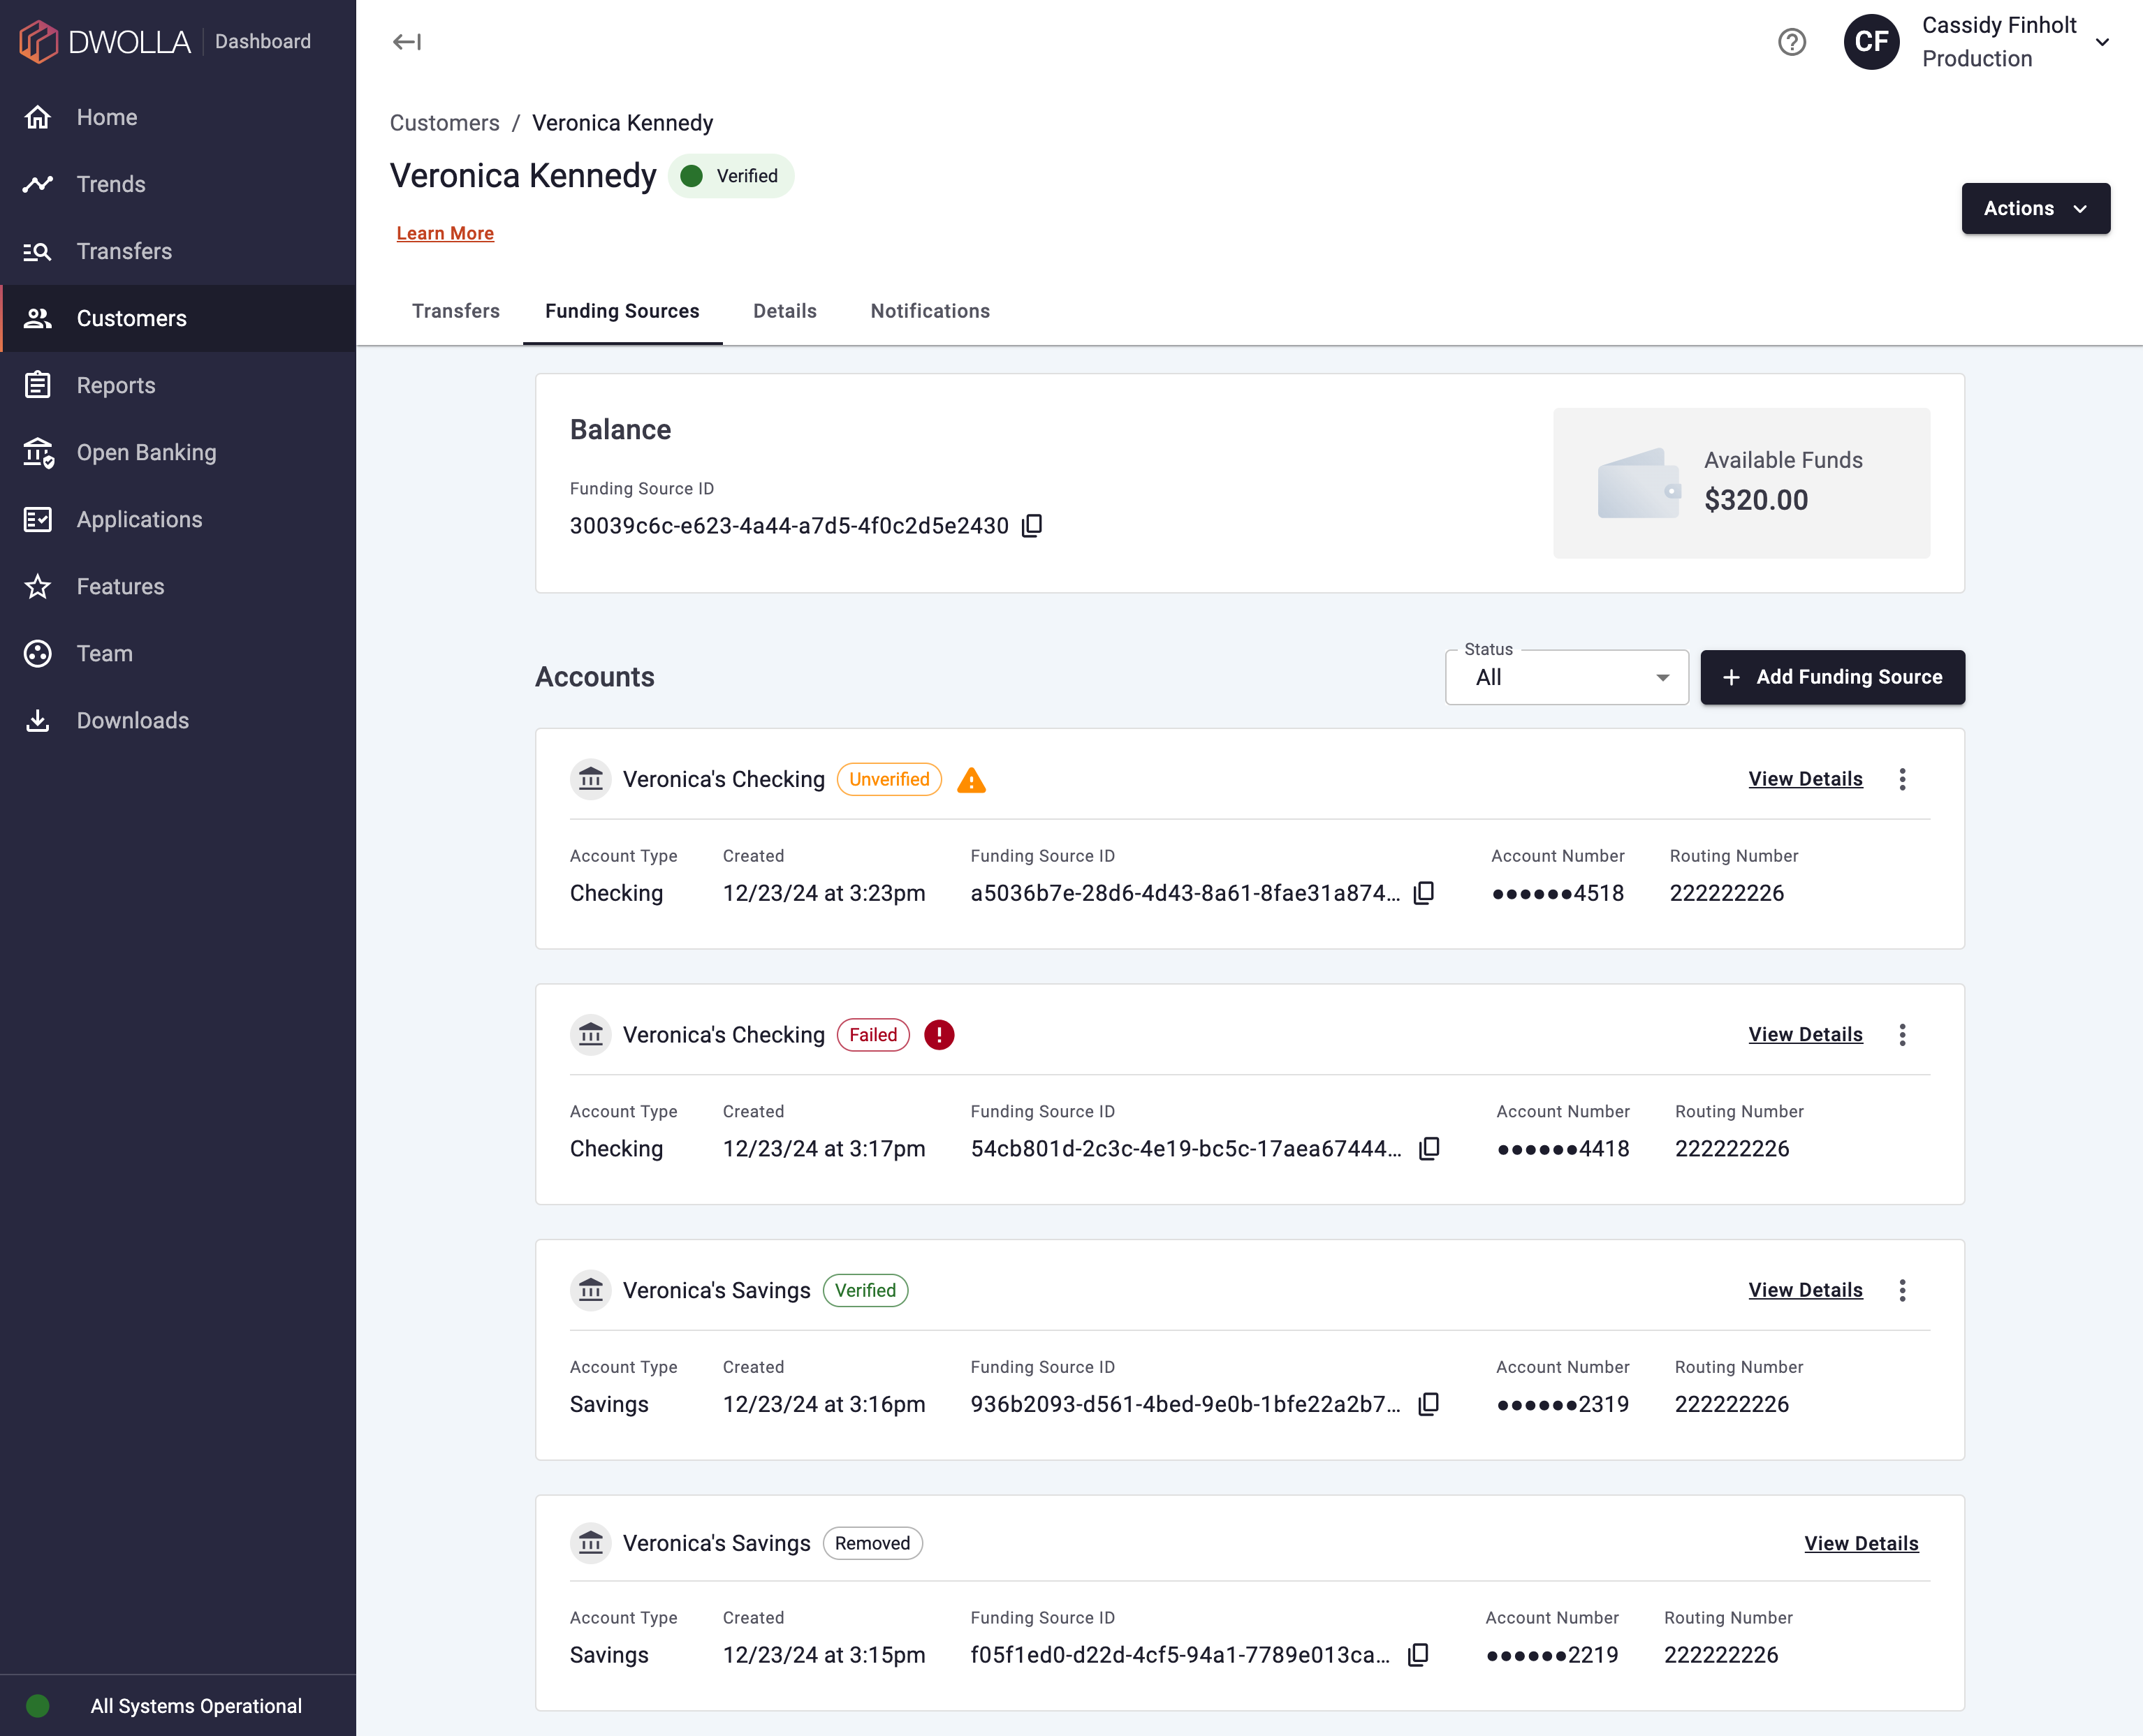Screen dimensions: 2143x1736
Task: Copy funding source ID starting f05f1ed0
Action: click(1418, 1655)
